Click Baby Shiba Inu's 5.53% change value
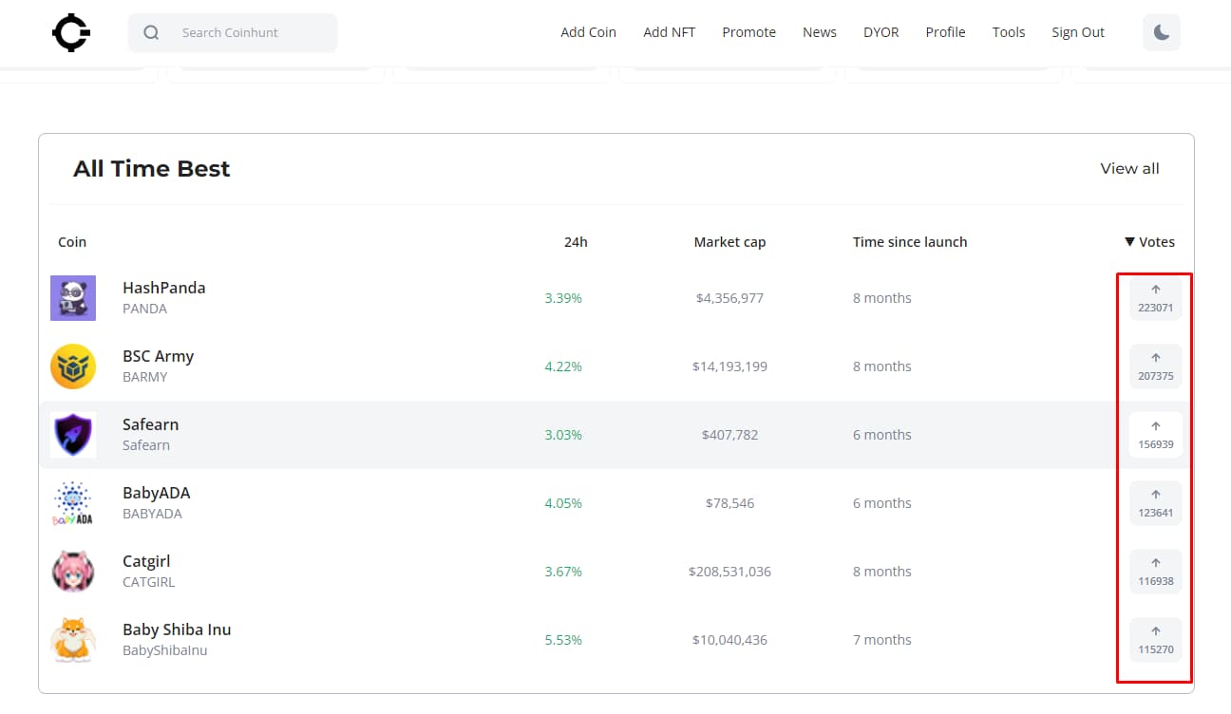The image size is (1231, 714). (563, 640)
